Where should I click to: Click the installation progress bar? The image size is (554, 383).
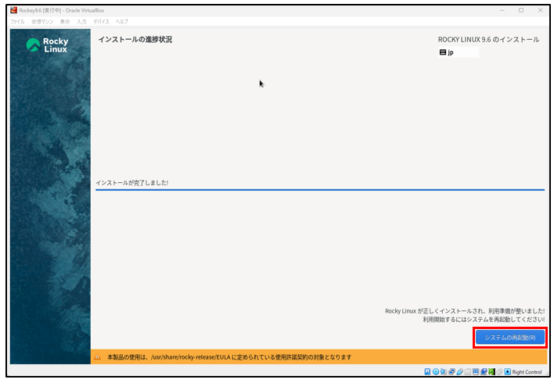point(319,189)
